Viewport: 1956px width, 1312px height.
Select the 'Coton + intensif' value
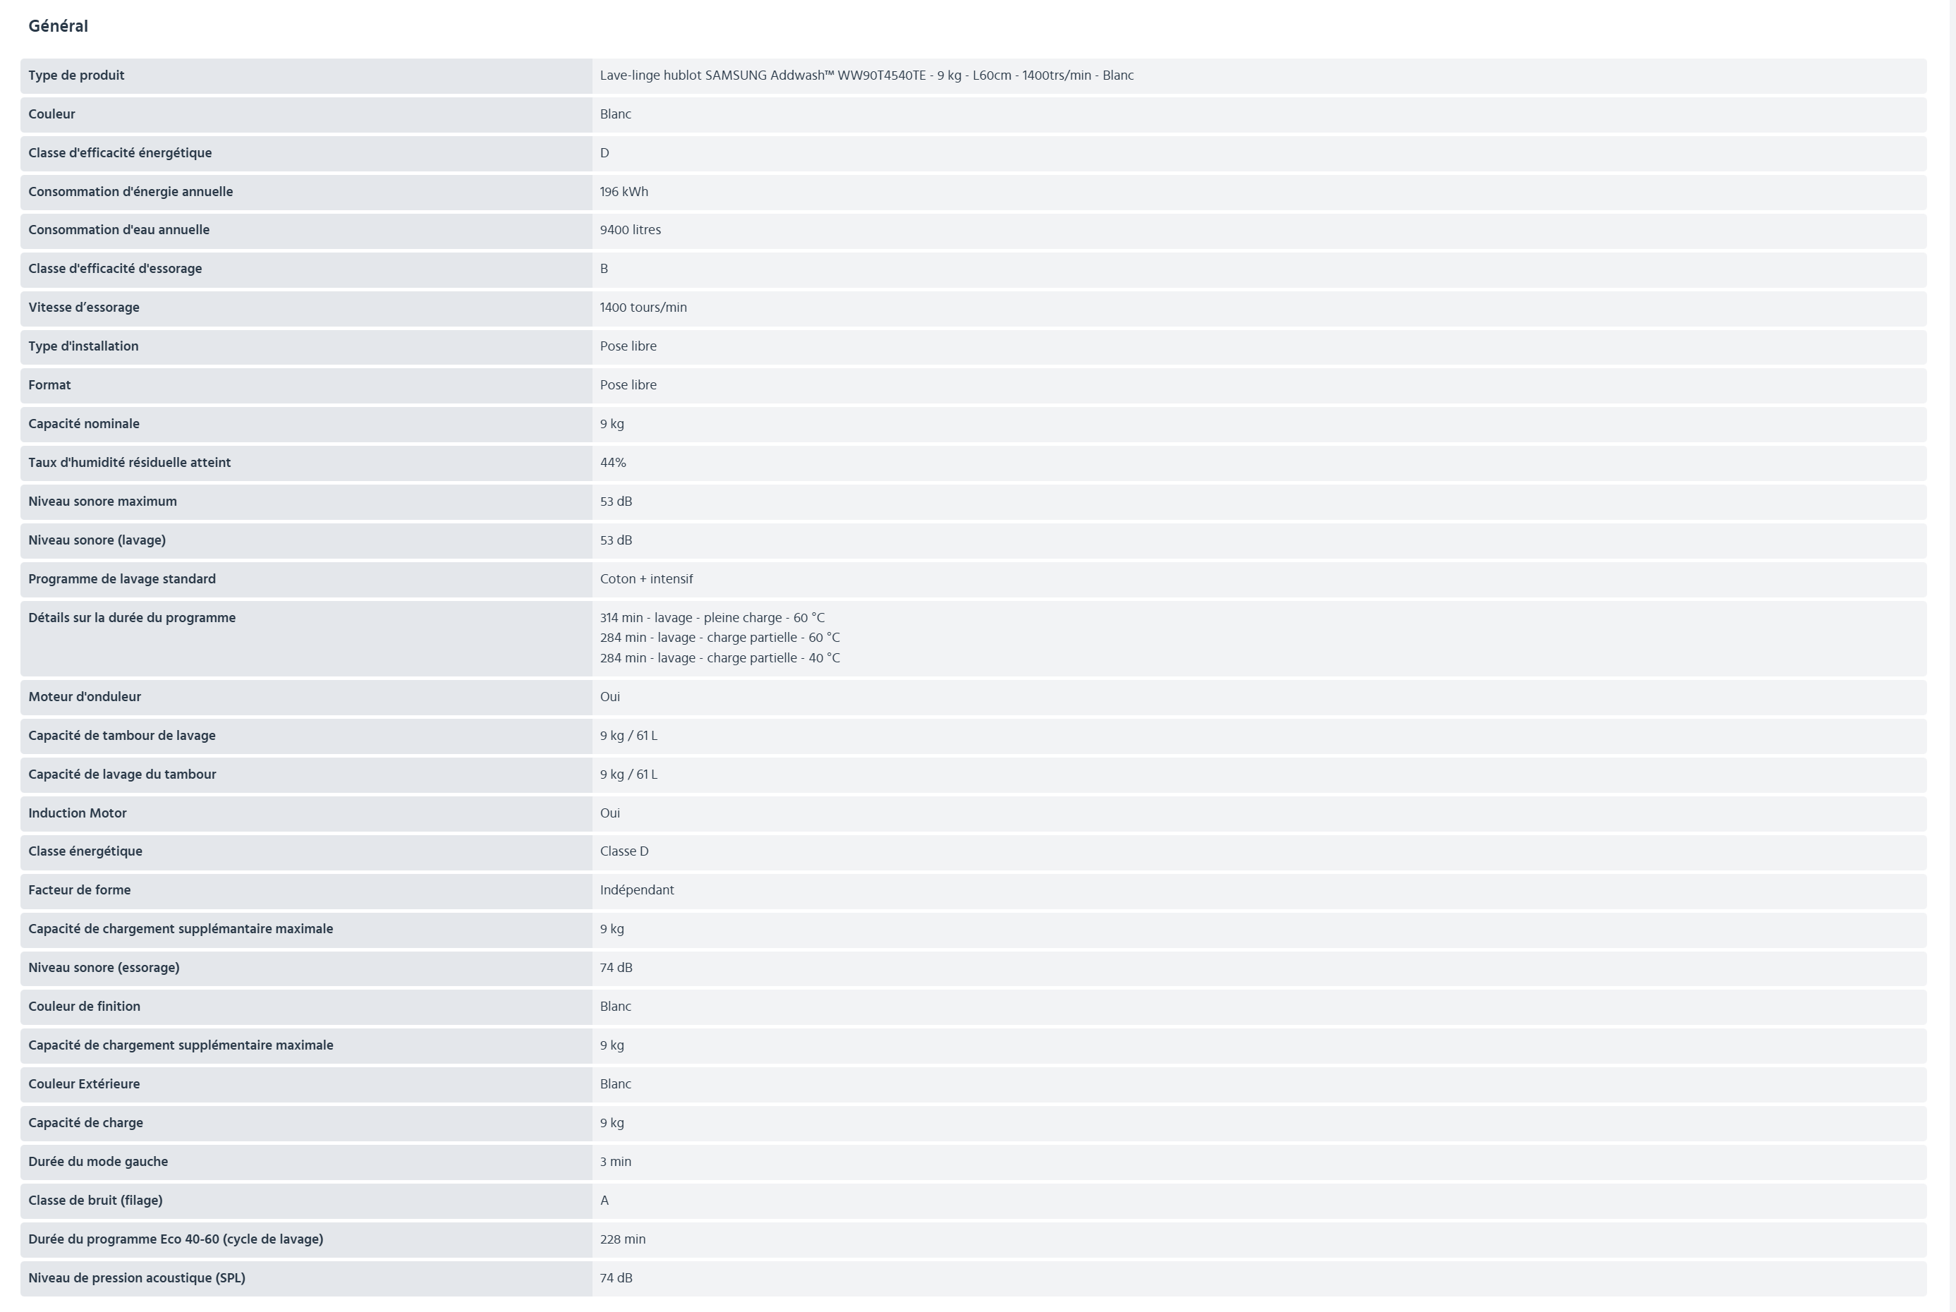[x=646, y=579]
